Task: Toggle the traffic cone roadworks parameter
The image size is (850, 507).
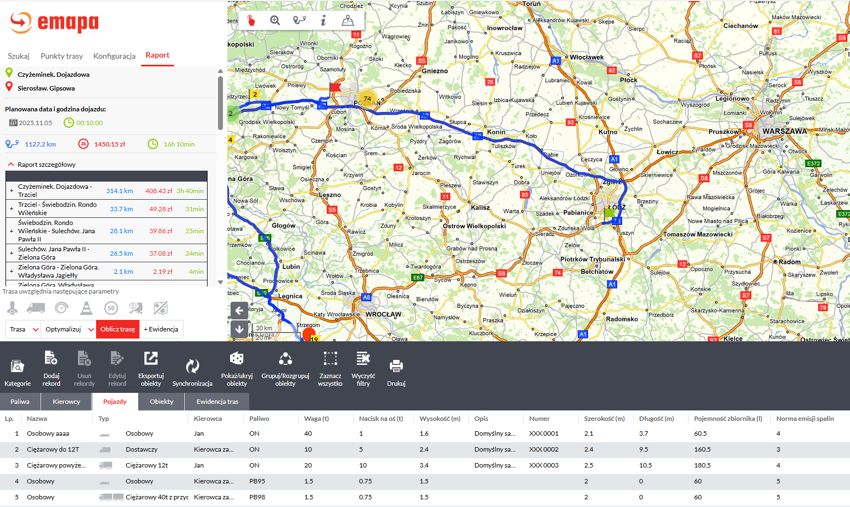Action: point(86,308)
